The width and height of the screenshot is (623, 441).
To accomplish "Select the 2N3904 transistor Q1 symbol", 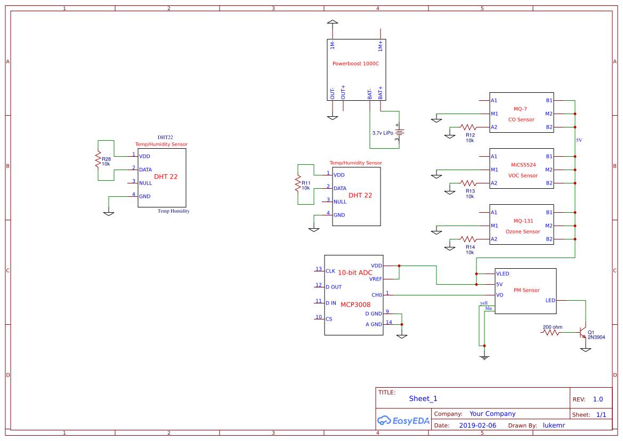I will (x=582, y=332).
